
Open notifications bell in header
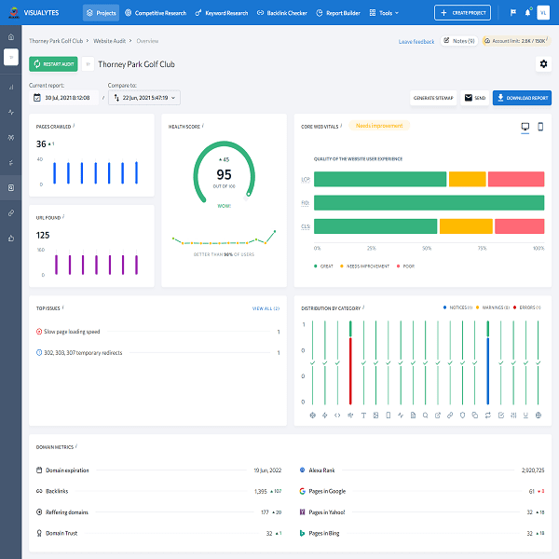tap(526, 13)
